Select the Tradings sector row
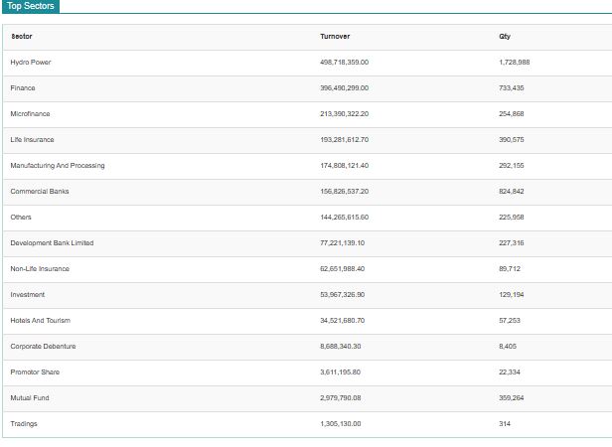This screenshot has width=612, height=447. [308, 424]
